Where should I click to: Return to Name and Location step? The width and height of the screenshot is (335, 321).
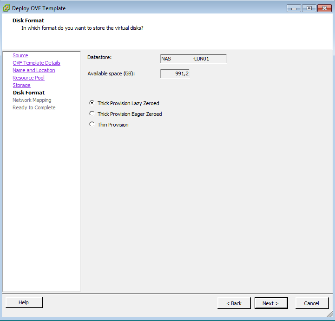coord(34,70)
